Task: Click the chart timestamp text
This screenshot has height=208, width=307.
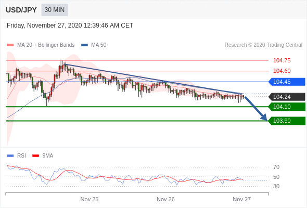Action: click(x=70, y=25)
